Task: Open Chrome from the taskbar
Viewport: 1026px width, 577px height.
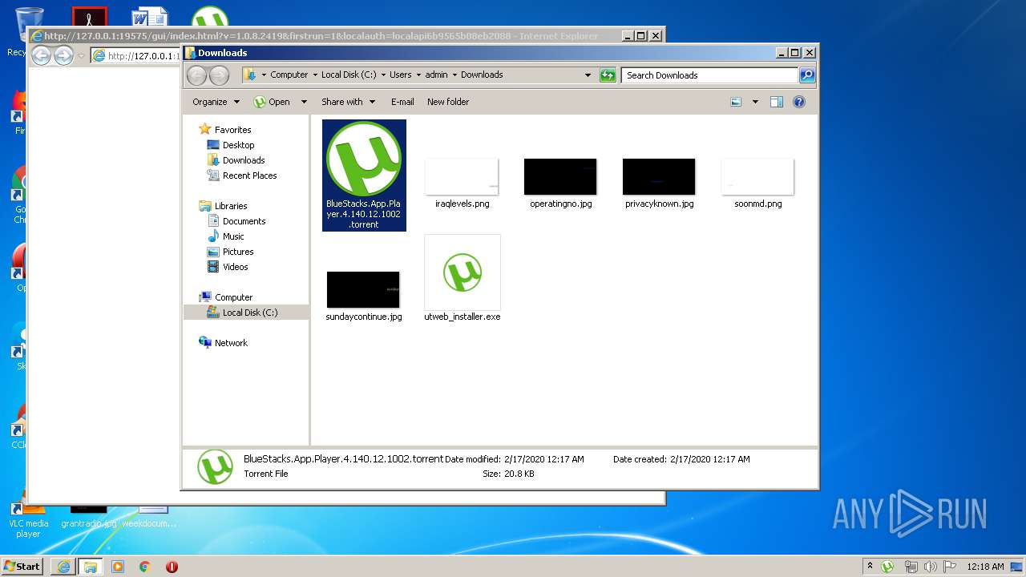Action: [144, 567]
